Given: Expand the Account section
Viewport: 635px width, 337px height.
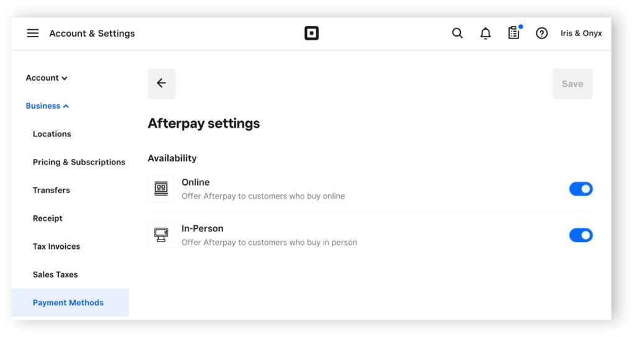Looking at the screenshot, I should tap(47, 78).
